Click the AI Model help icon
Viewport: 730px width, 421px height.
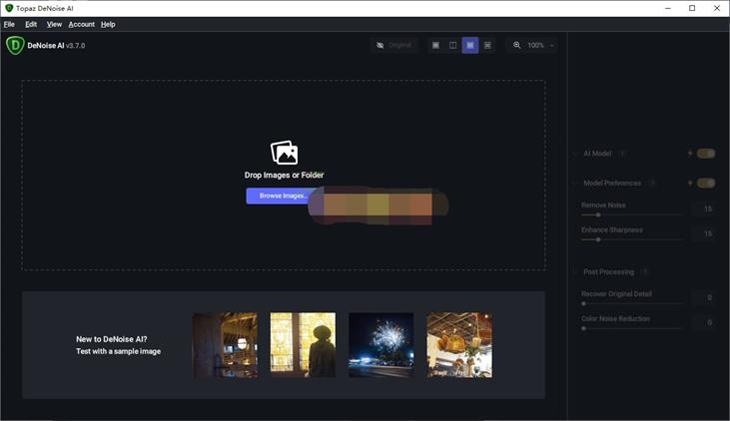point(622,154)
